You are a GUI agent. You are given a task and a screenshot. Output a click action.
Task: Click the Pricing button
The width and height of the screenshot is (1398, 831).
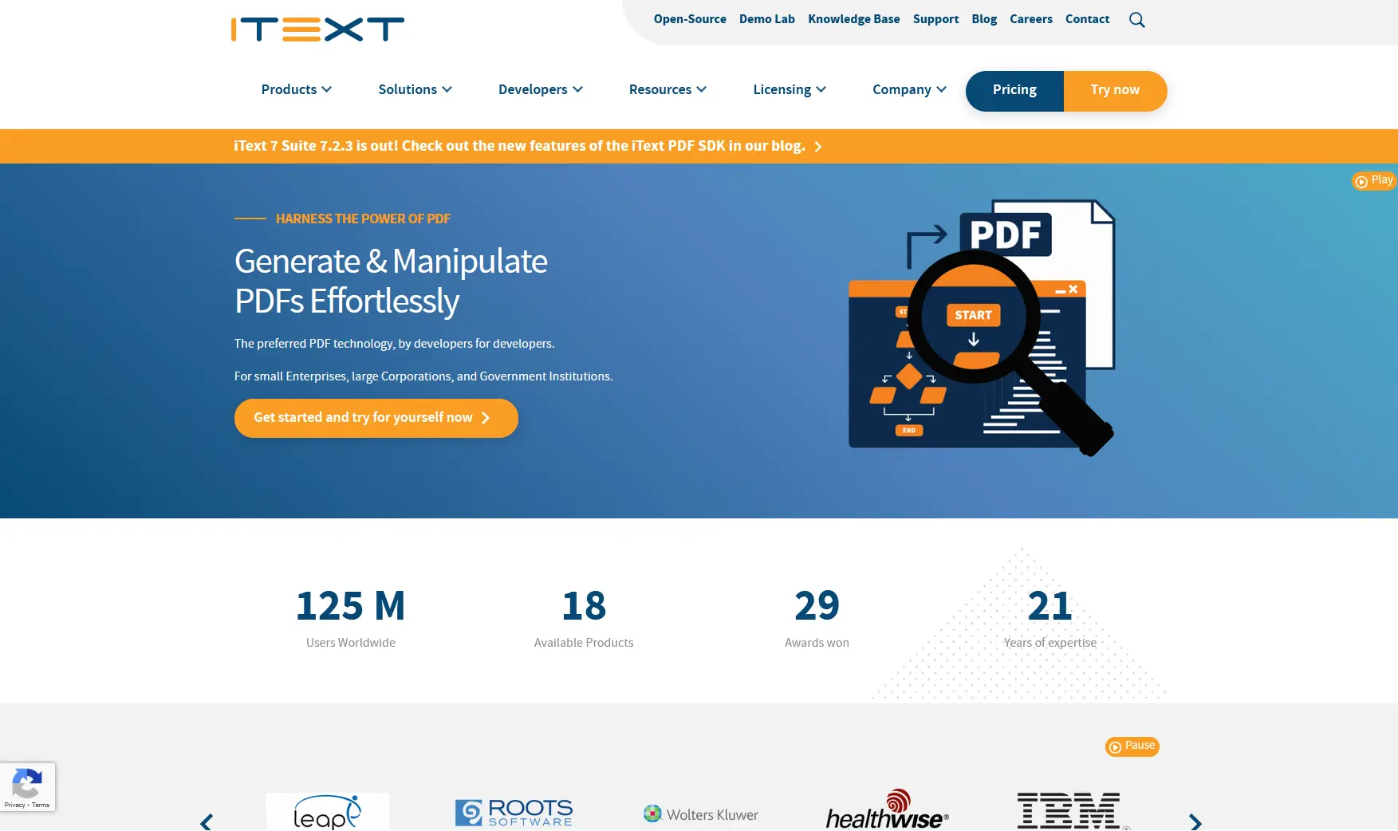[x=1014, y=91]
